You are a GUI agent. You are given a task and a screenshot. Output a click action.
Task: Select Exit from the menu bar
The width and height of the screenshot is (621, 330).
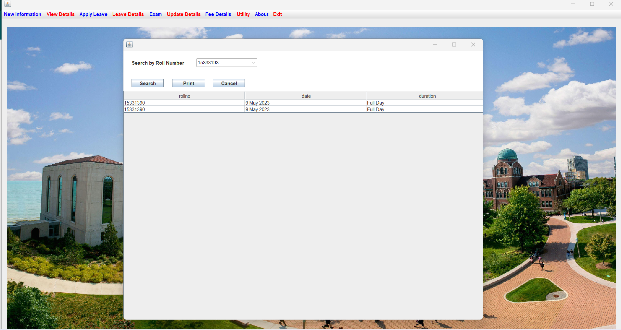point(277,14)
